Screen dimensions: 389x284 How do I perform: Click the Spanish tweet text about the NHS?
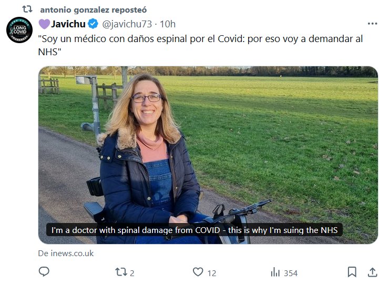[x=200, y=45]
